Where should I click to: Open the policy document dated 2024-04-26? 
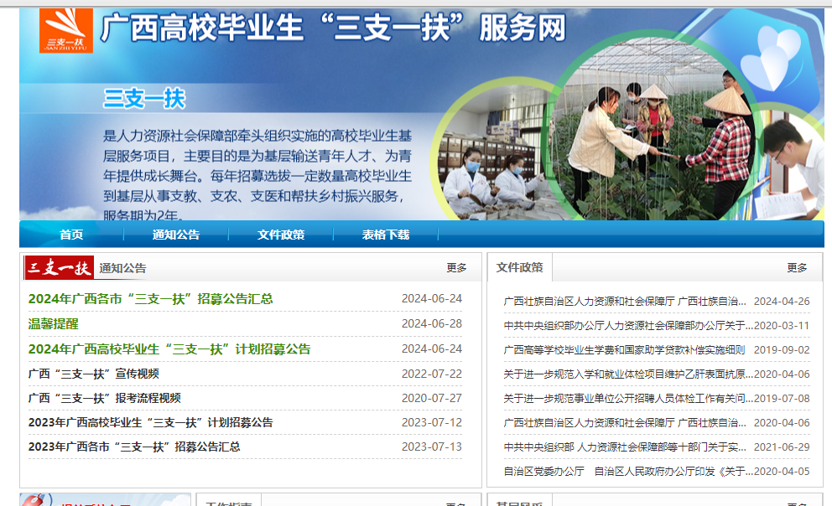pos(625,302)
